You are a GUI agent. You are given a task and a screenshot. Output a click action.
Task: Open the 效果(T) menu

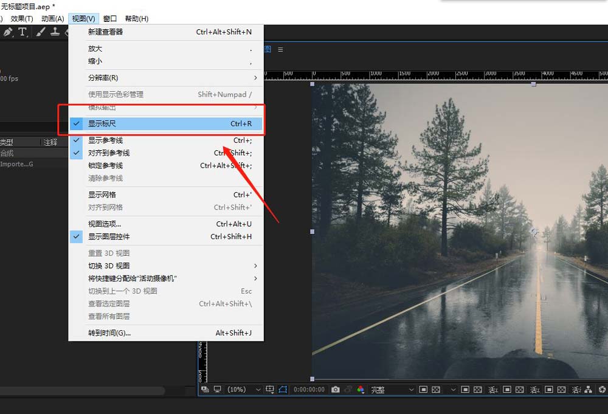point(22,19)
